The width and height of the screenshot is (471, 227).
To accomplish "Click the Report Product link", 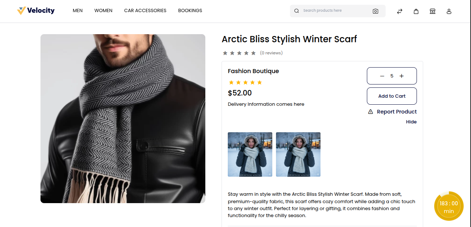I will click(x=397, y=112).
